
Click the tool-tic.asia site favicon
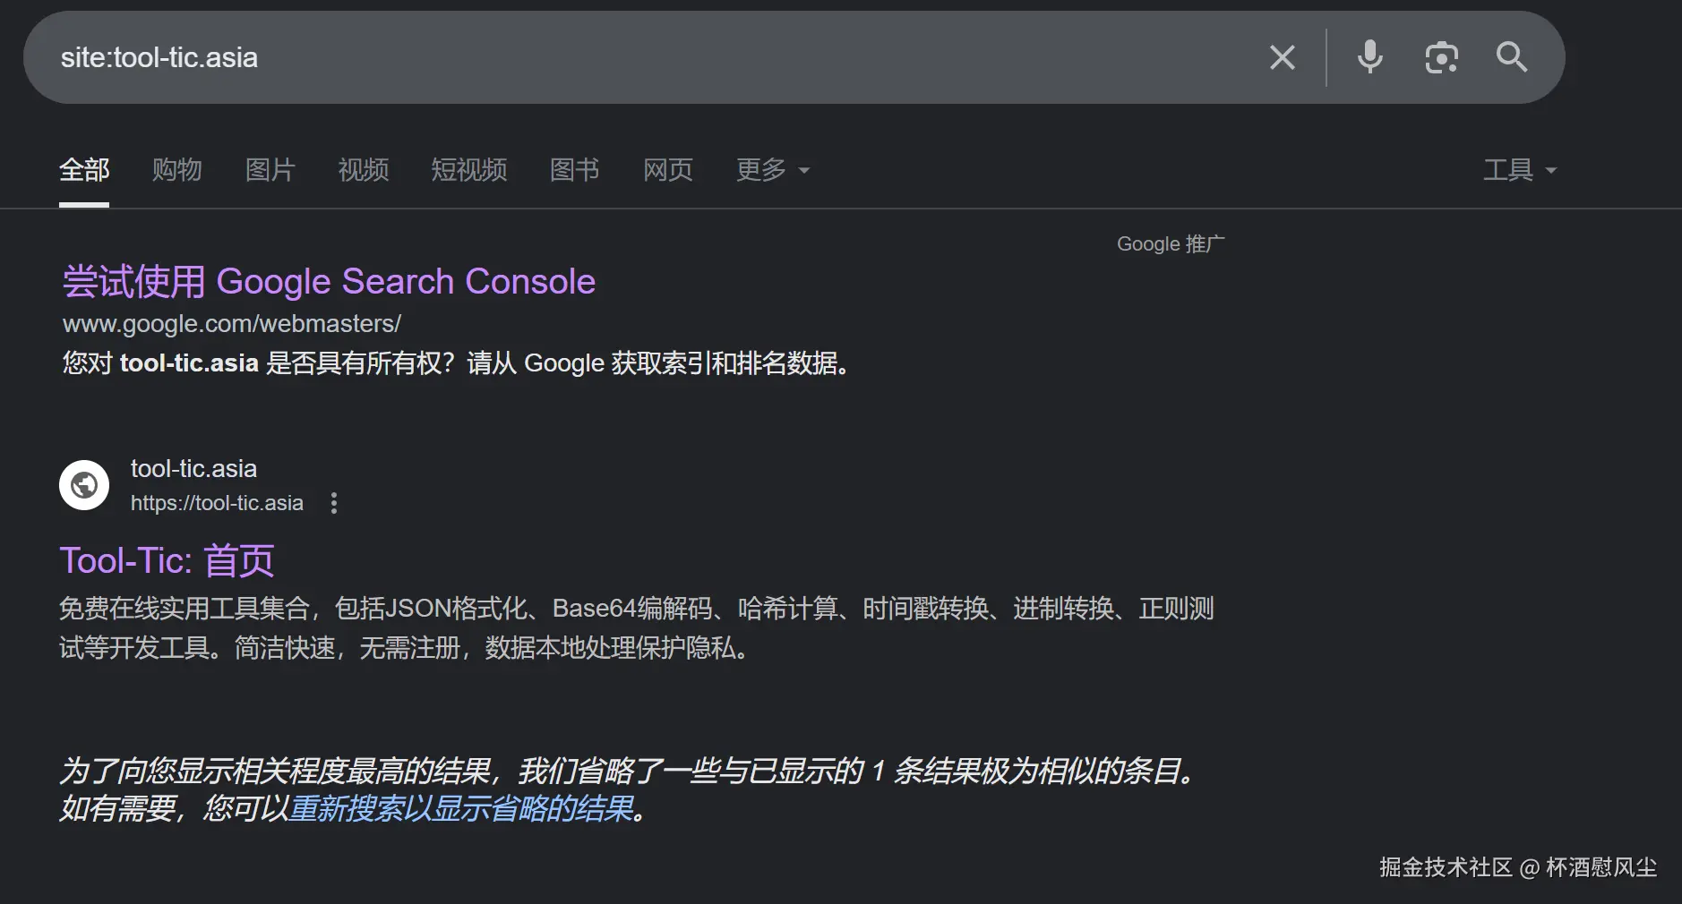[83, 484]
